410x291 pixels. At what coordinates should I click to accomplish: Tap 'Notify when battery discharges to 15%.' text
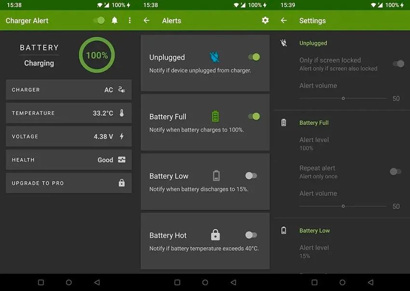pyautogui.click(x=199, y=189)
